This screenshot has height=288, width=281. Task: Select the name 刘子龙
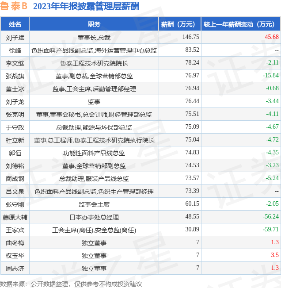pyautogui.click(x=15, y=102)
